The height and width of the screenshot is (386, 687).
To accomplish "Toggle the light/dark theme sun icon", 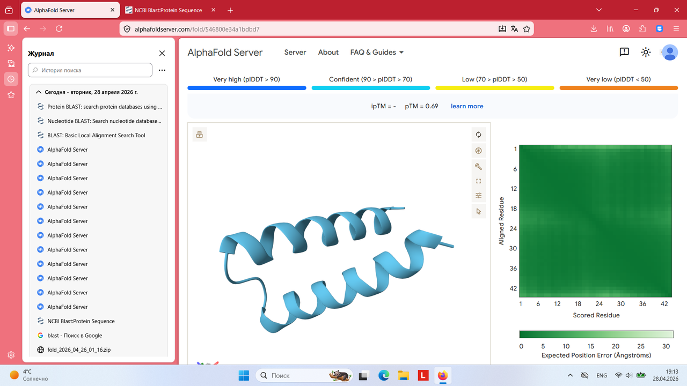I will (x=646, y=52).
